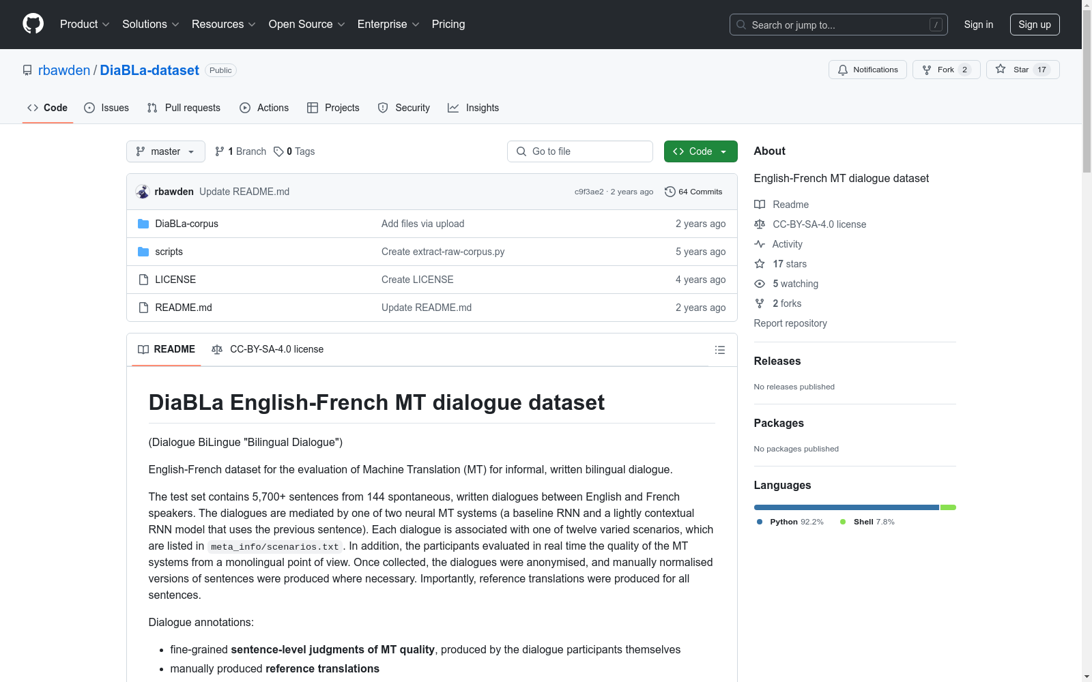Expand the Open Source menu
Screen dimensions: 1092x682
tap(307, 24)
